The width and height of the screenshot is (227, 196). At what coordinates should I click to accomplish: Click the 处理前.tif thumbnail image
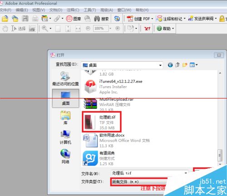click(x=90, y=122)
